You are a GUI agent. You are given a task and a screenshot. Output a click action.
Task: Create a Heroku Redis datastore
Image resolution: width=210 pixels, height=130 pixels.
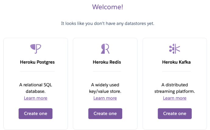coord(105,114)
